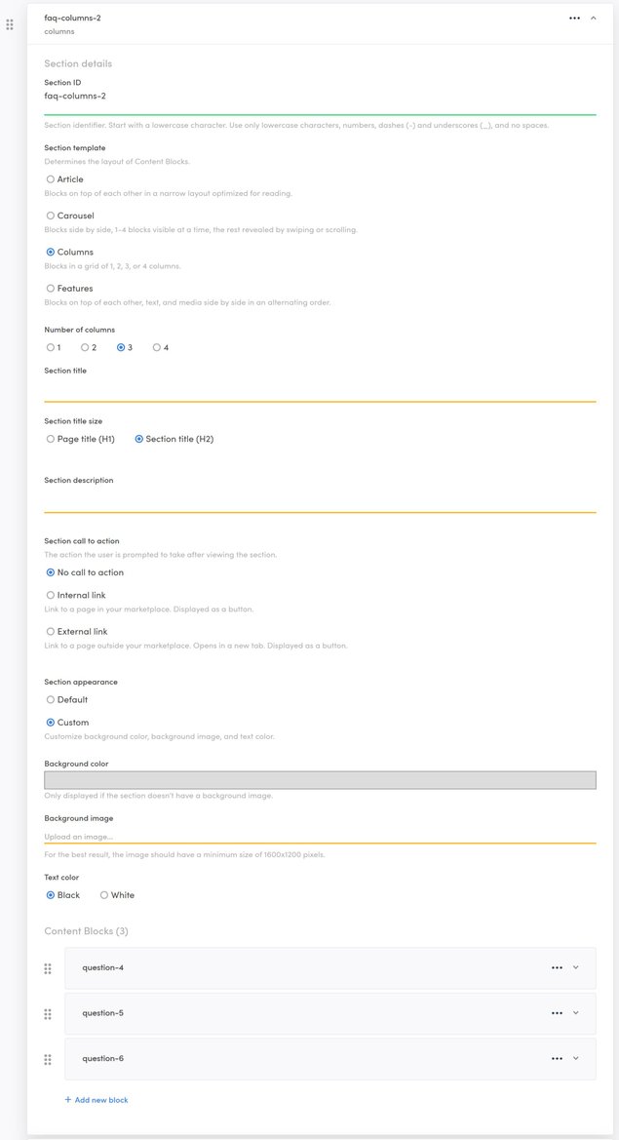This screenshot has width=619, height=1140.
Task: Click drag handle beside question-5 block
Action: pyautogui.click(x=48, y=1014)
